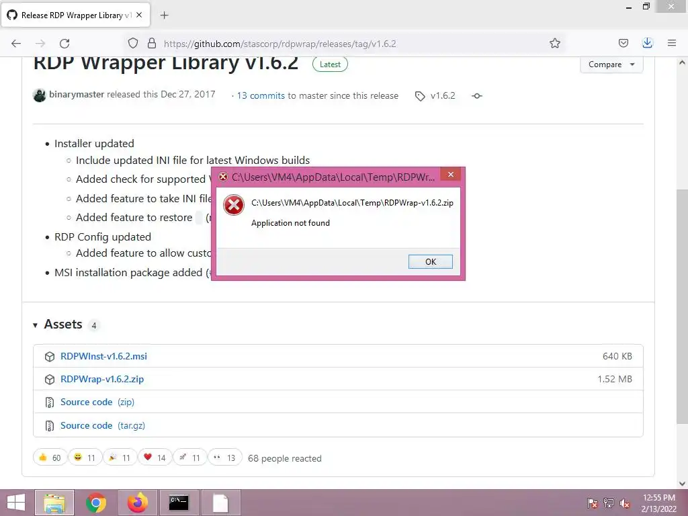688x516 pixels.
Task: Open the Compare dropdown
Action: pos(611,64)
